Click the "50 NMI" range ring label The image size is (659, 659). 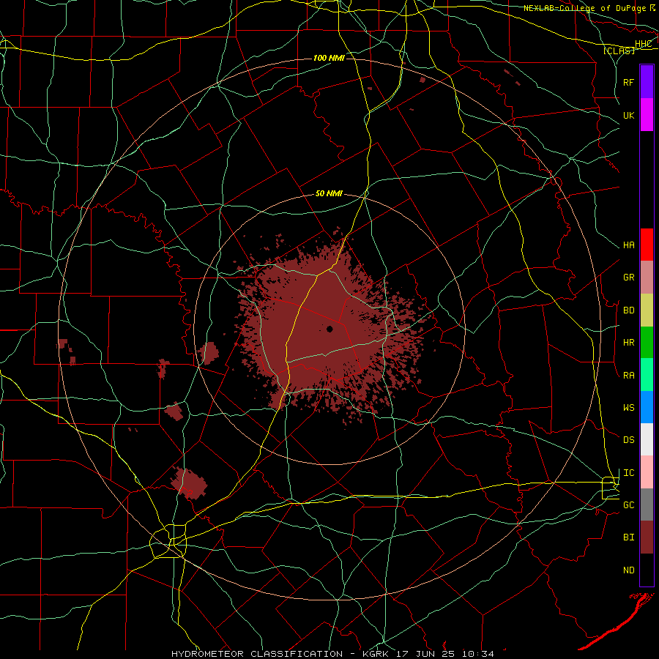click(x=329, y=193)
